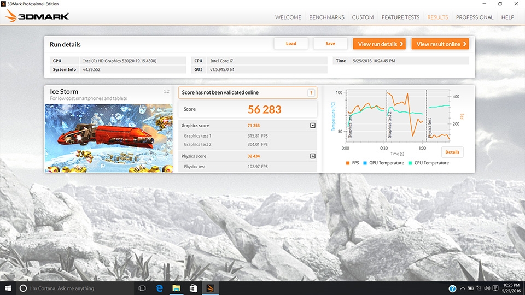Click the volume speaker tray icon
This screenshot has height=295, width=525.
(487, 288)
